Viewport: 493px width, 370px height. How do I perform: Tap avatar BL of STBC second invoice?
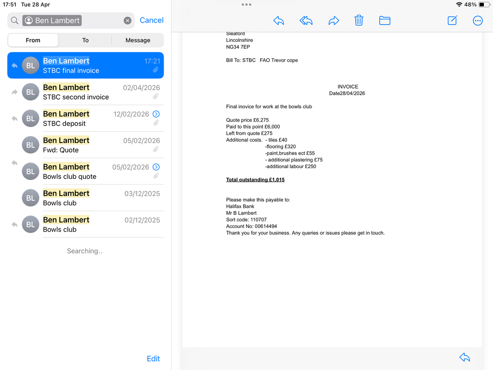click(30, 92)
